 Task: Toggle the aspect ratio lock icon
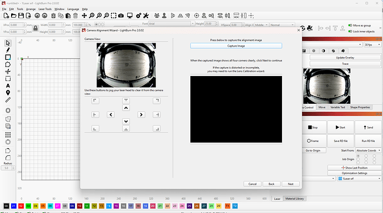[36, 28]
